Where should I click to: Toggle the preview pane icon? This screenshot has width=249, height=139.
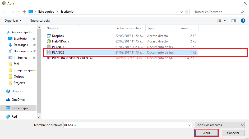pos(233,21)
